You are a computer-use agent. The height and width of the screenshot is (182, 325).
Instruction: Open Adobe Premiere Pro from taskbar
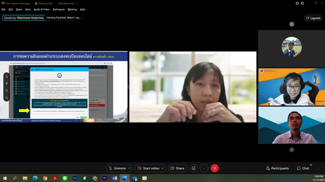(105, 178)
